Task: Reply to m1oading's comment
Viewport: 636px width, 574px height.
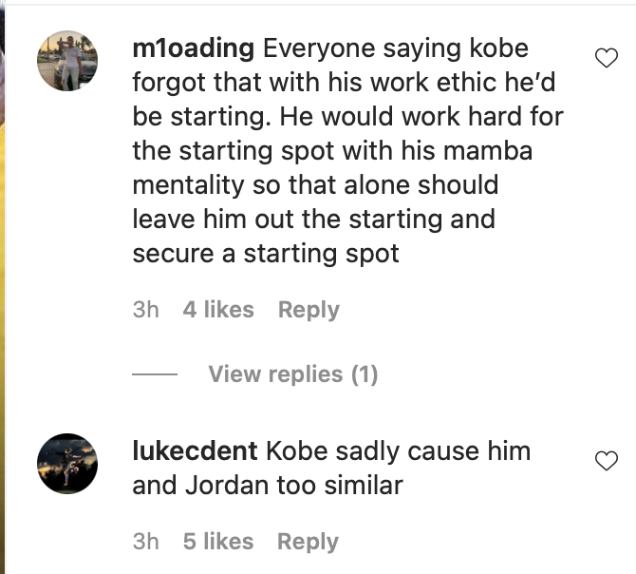Action: pyautogui.click(x=309, y=310)
